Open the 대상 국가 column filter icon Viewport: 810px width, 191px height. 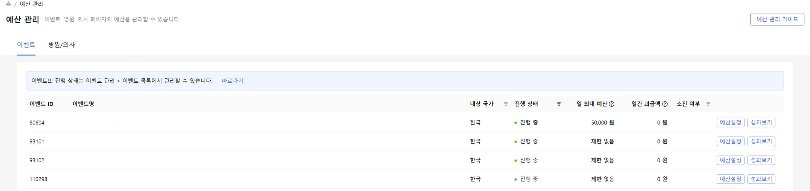[505, 104]
